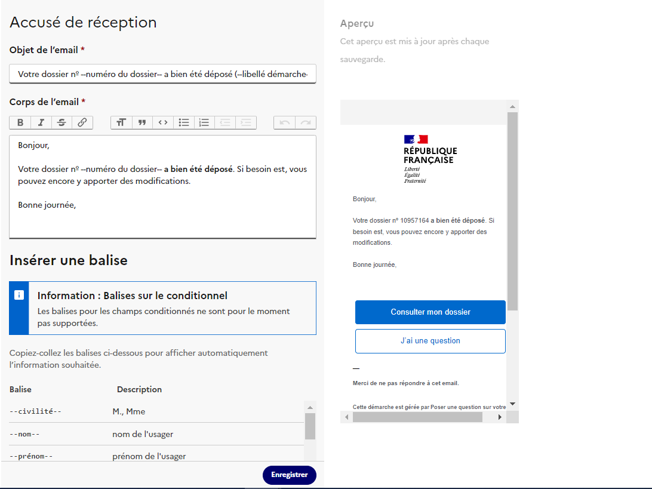Viewport: 652px width, 489px height.
Task: Undo the last edit
Action: click(x=284, y=122)
